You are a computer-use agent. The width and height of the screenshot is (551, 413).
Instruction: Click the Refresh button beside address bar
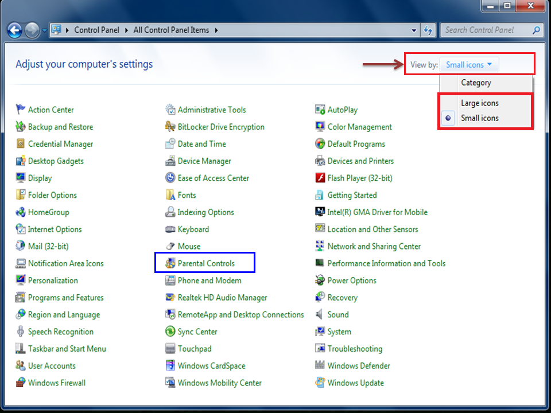pos(428,30)
